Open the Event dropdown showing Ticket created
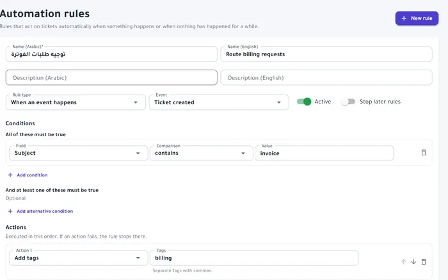This screenshot has width=448, height=280. coord(219,102)
